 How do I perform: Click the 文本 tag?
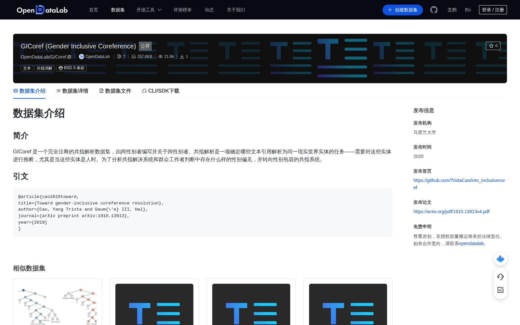(27, 68)
